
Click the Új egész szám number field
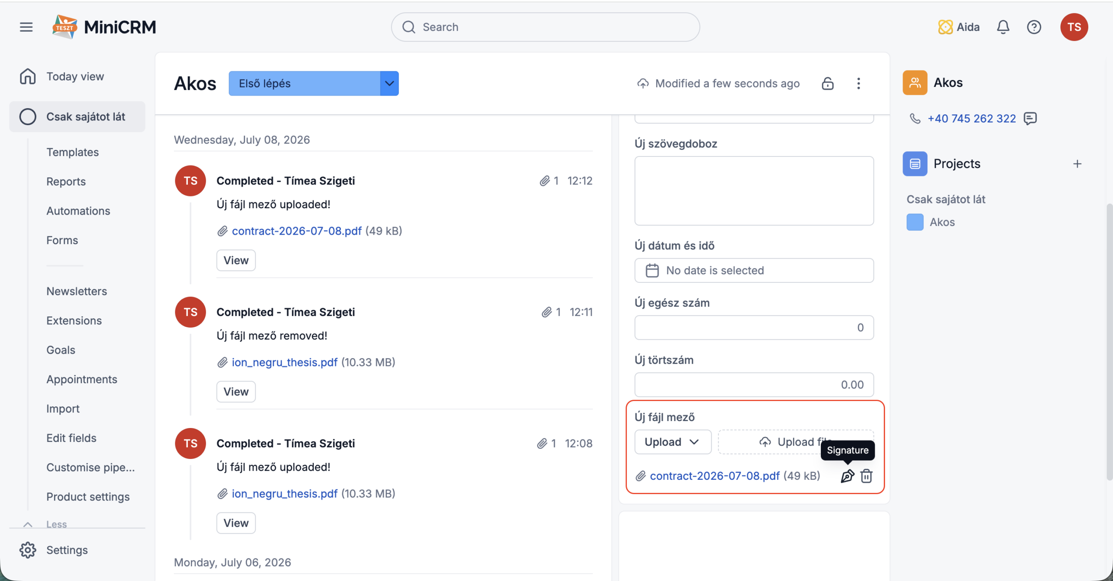[754, 328]
